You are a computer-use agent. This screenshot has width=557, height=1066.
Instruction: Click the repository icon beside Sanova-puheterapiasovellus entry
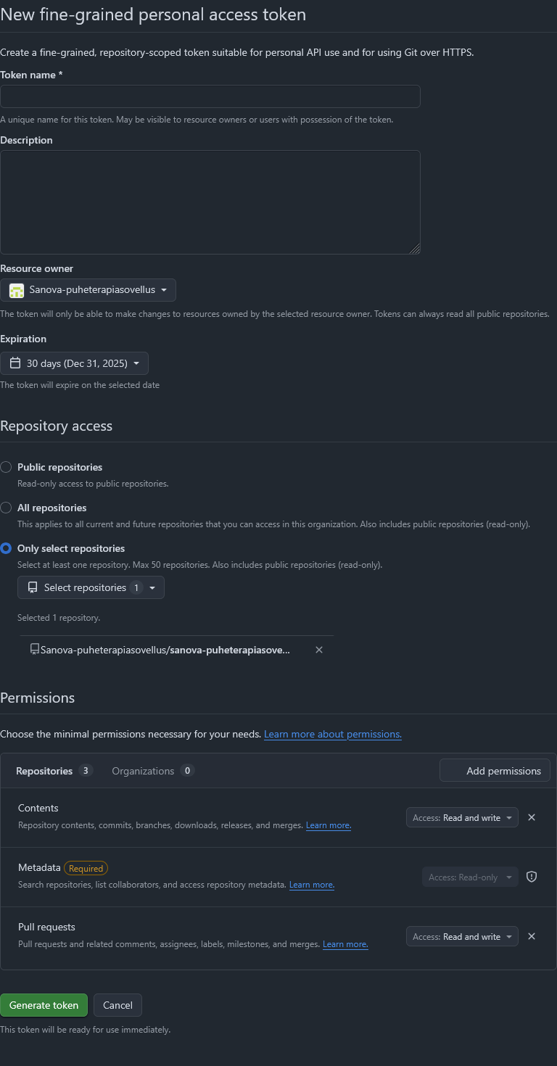click(34, 649)
